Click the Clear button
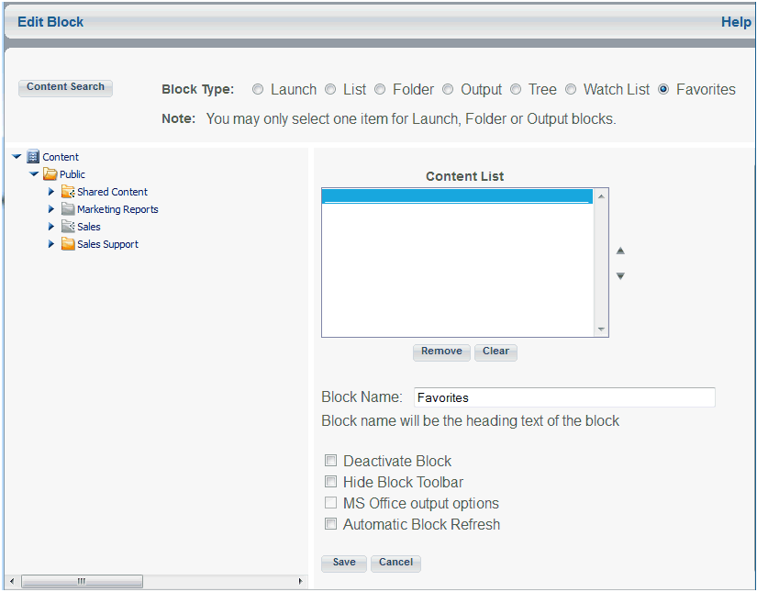The height and width of the screenshot is (592, 757). coord(495,352)
